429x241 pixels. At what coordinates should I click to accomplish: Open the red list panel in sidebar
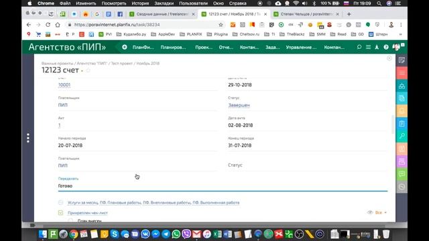point(402,73)
